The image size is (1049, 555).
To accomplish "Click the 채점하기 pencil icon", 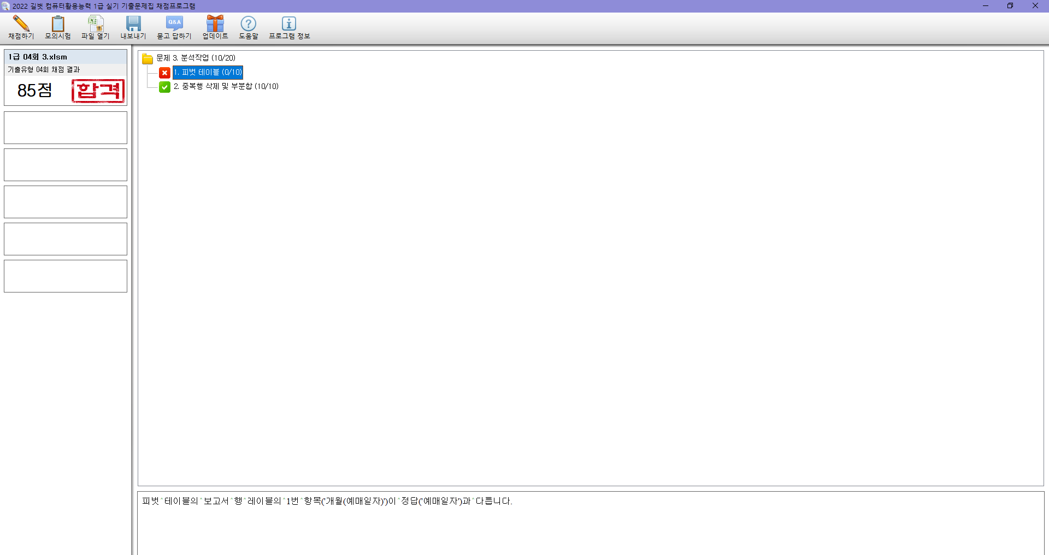I will click(x=21, y=24).
